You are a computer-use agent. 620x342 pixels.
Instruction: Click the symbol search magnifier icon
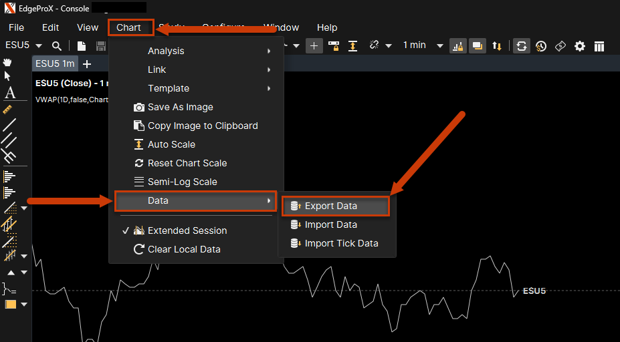point(57,45)
